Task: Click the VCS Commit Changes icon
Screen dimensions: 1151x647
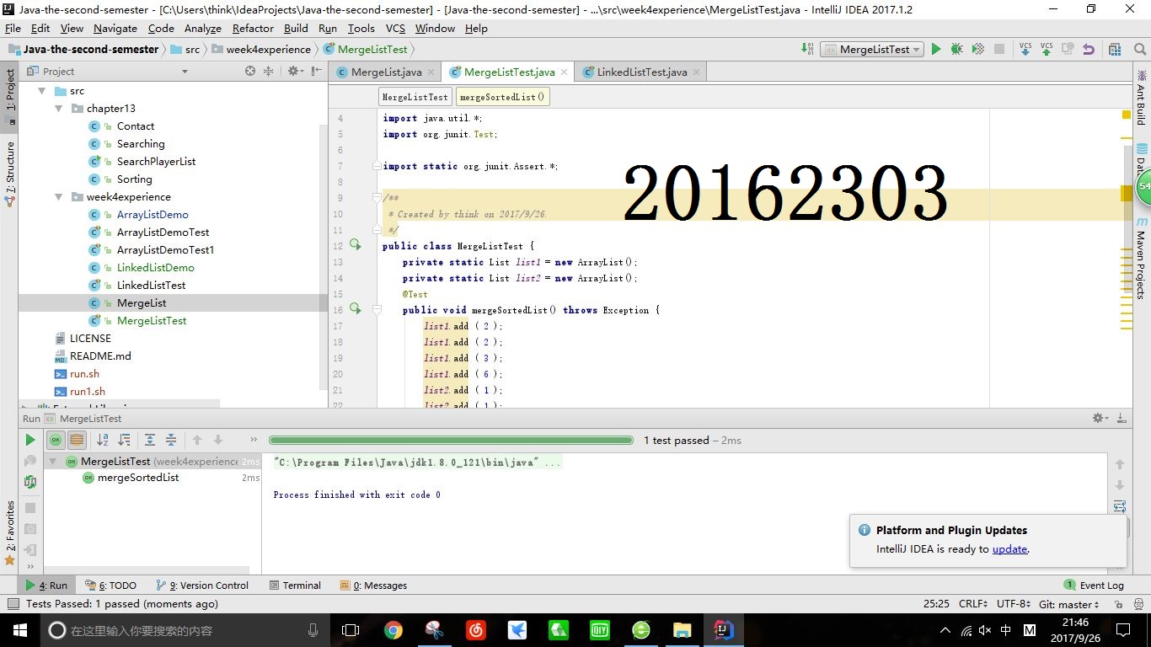Action: (x=1047, y=50)
